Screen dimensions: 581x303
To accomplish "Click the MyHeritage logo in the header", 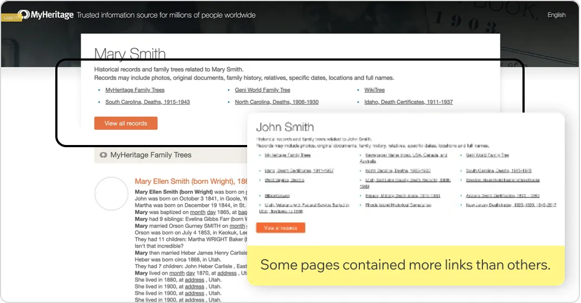I will point(46,15).
